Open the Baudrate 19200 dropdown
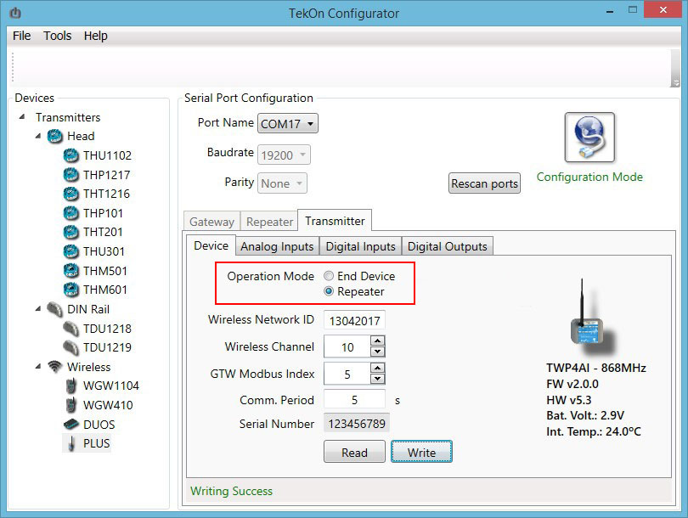Viewport: 688px width, 518px height. tap(284, 155)
